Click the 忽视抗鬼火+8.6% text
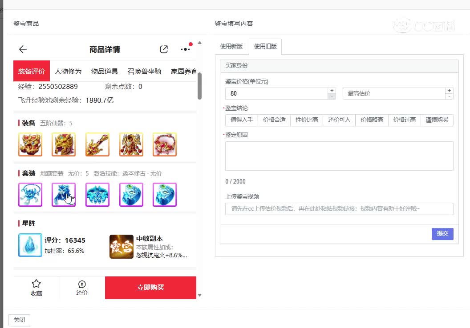This screenshot has height=328, width=470. [162, 255]
